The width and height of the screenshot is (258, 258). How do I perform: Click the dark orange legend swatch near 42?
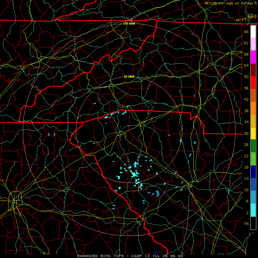(x=253, y=95)
